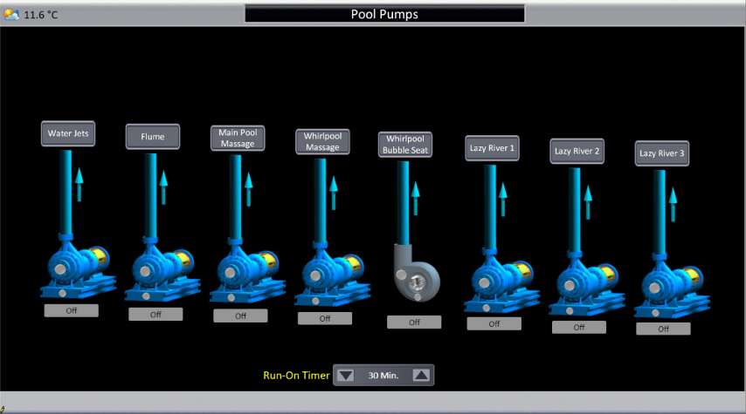Click the grey Whirlpool Bubble Seat blower
Viewport: 746px width, 414px height.
tap(414, 275)
